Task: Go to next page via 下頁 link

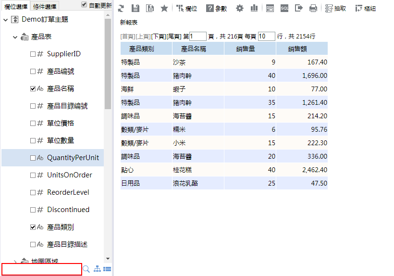Action: (x=159, y=37)
